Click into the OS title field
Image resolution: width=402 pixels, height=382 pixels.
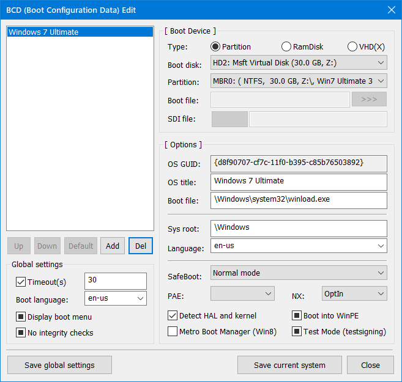point(299,182)
